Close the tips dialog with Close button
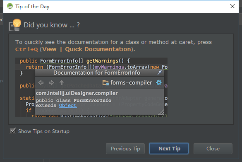242x162 pixels. 213,149
